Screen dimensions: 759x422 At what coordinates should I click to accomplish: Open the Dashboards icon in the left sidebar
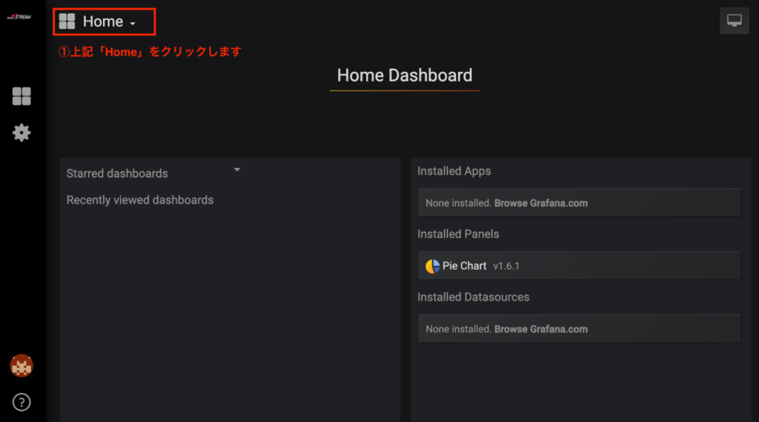(21, 96)
